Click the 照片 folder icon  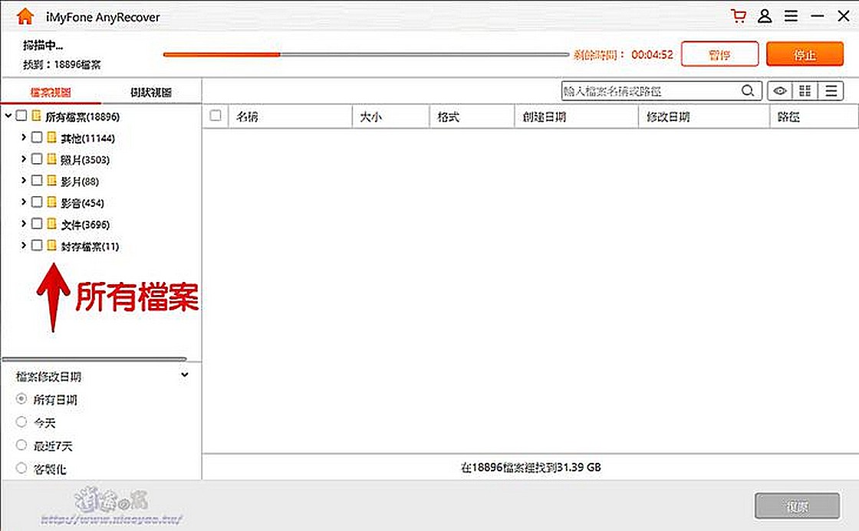pos(51,159)
